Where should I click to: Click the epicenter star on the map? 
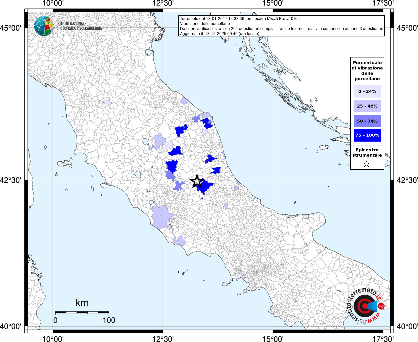tap(197, 181)
